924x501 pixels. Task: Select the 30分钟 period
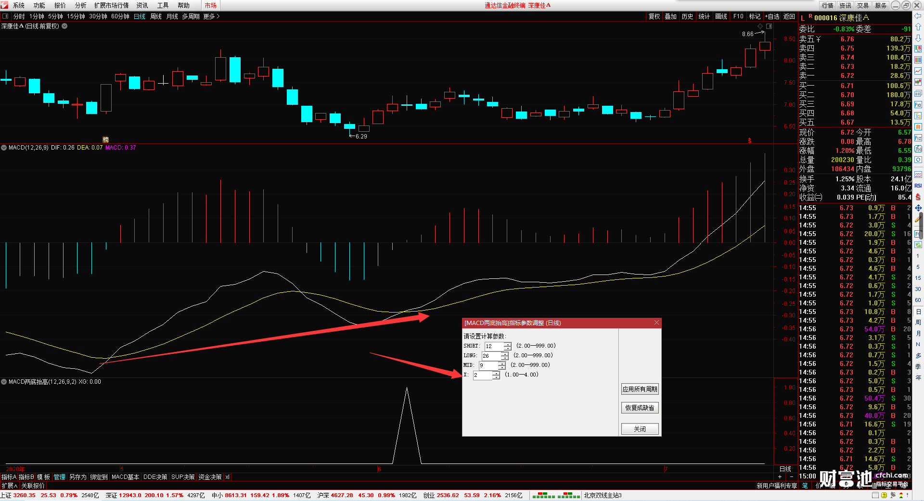pos(98,16)
